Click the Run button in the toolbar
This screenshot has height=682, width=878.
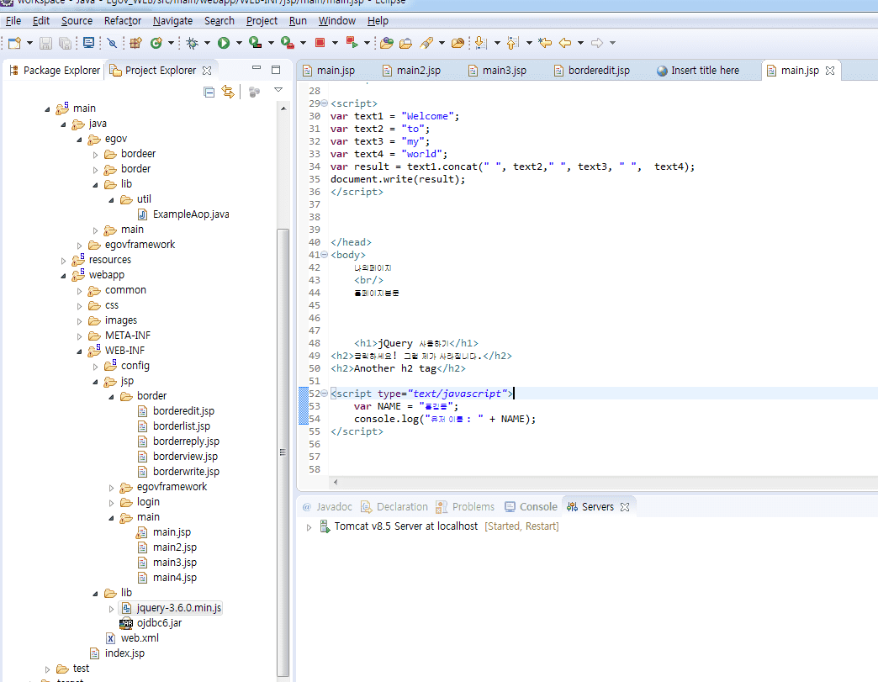(224, 43)
